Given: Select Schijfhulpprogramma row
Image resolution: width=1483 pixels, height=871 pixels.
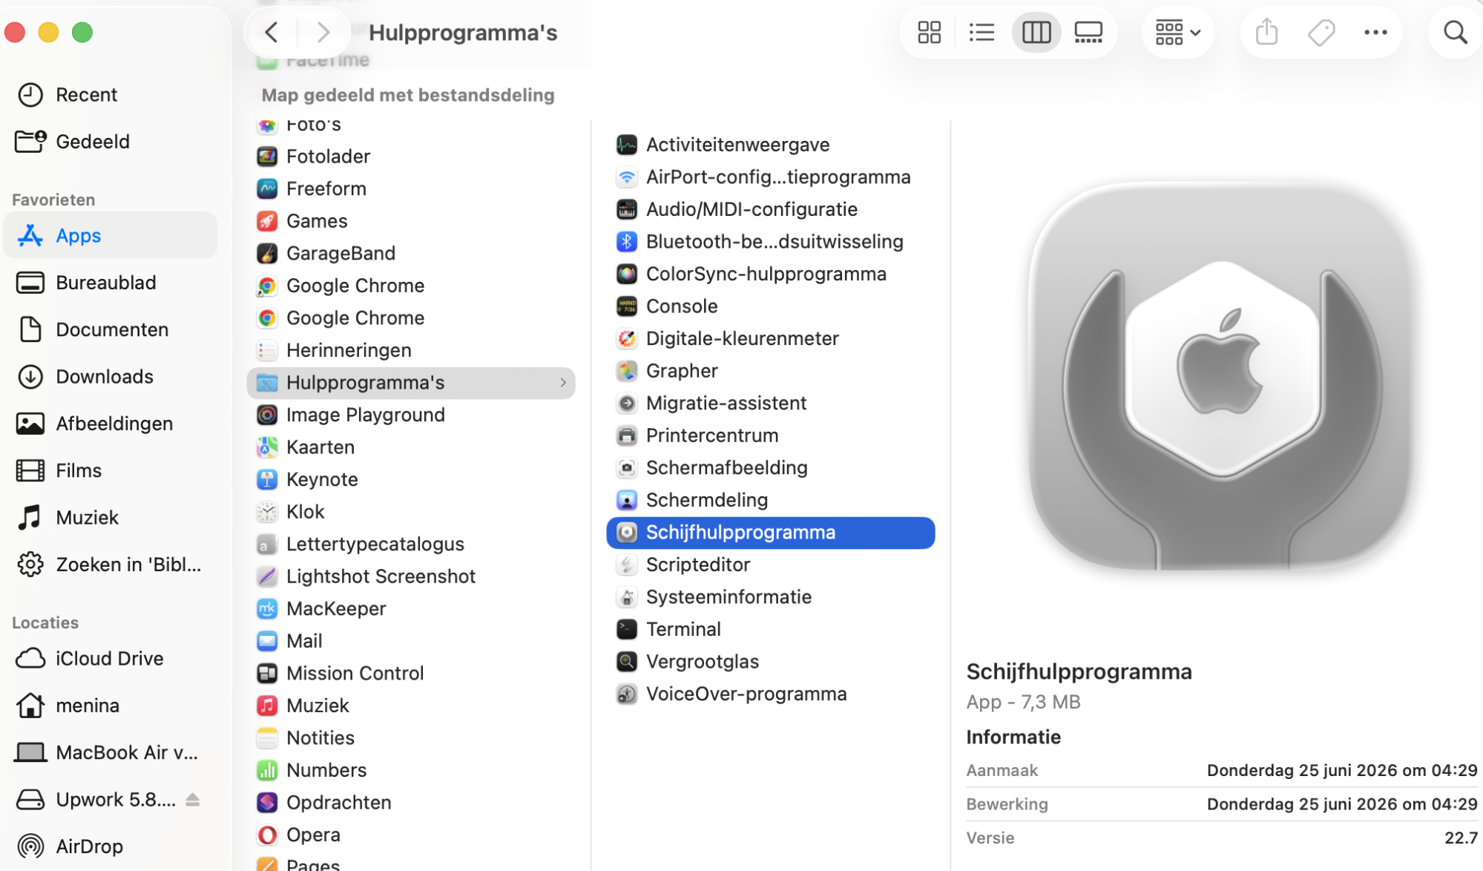Looking at the screenshot, I should coord(770,532).
